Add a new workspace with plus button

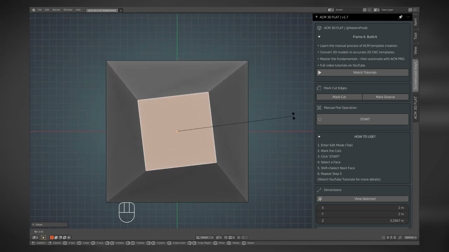(x=121, y=10)
